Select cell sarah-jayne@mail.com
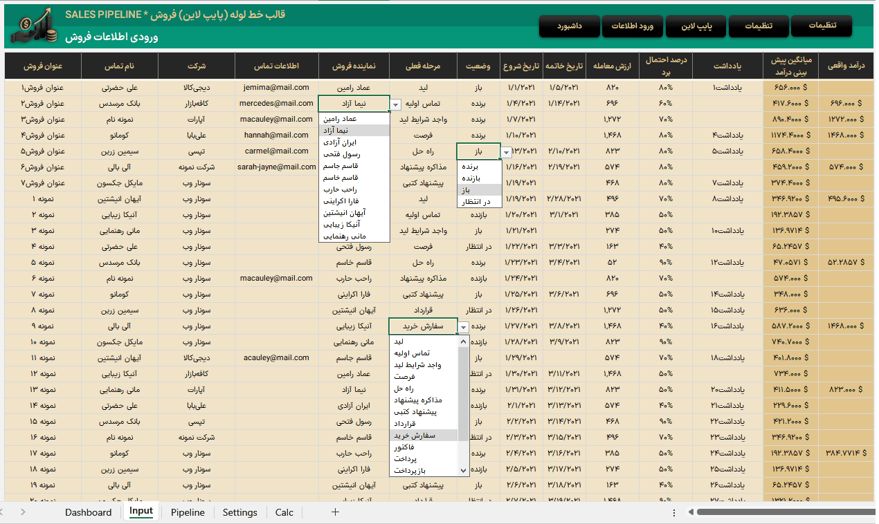 click(x=276, y=167)
